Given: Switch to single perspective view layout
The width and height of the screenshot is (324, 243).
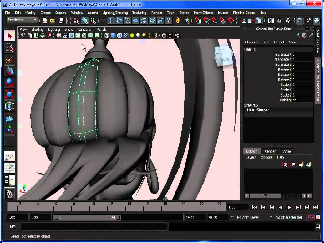Looking at the screenshot, I should (9, 156).
